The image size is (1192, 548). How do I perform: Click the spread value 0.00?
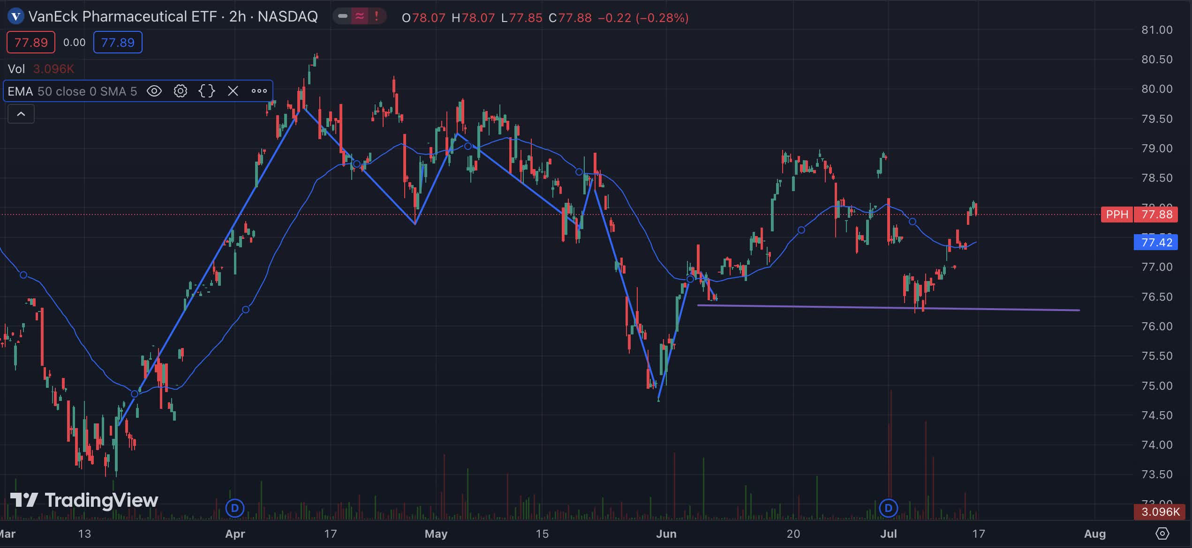[75, 43]
